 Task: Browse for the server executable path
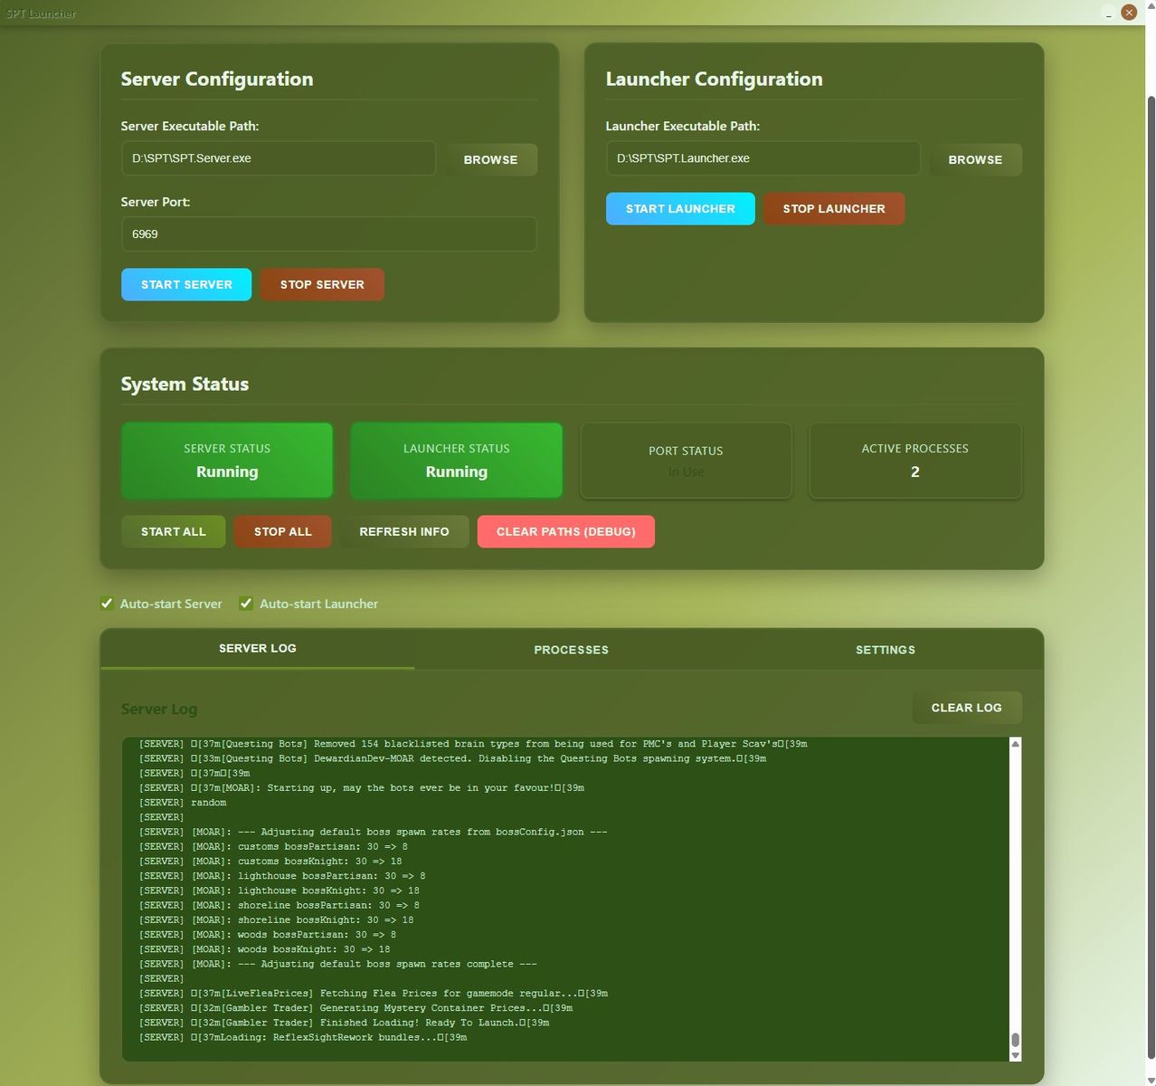(490, 159)
